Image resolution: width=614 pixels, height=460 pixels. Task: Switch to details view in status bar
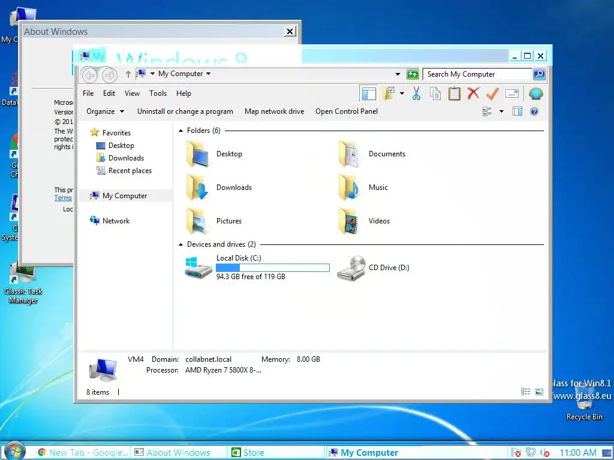525,392
